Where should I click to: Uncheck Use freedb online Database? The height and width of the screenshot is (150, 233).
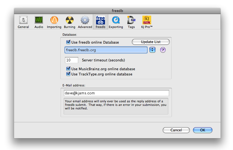68,42
